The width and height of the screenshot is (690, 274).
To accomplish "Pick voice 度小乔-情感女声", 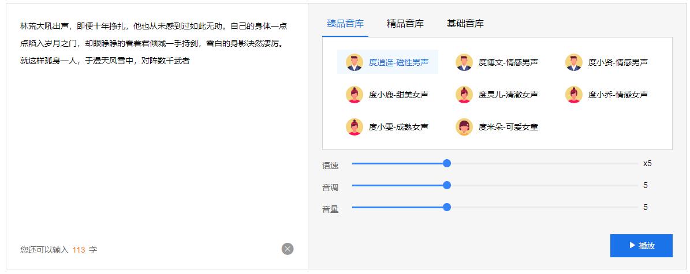I will coord(606,95).
